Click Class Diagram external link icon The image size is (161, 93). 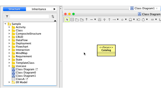(x=36, y=69)
